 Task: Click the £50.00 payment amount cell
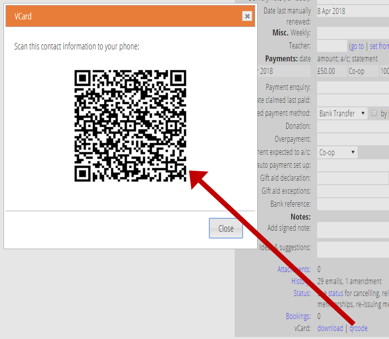(332, 71)
